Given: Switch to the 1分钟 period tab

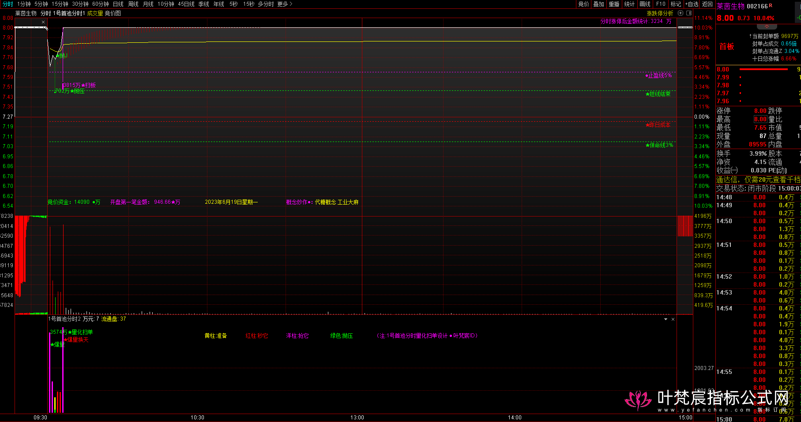Looking at the screenshot, I should (24, 4).
